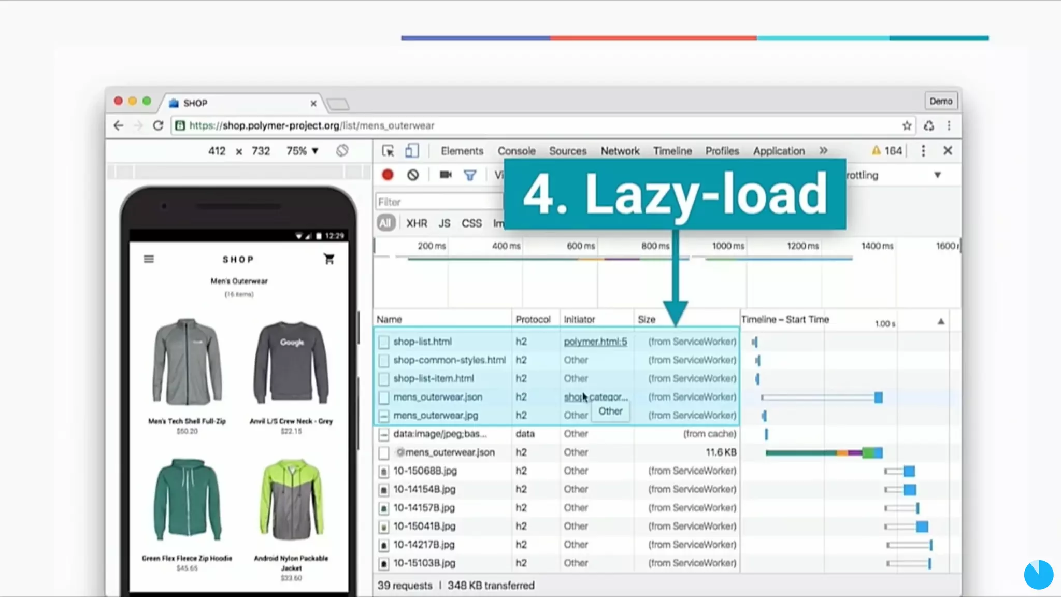Open the polymer.html:5 initiator link
The height and width of the screenshot is (597, 1061).
pyautogui.click(x=595, y=342)
